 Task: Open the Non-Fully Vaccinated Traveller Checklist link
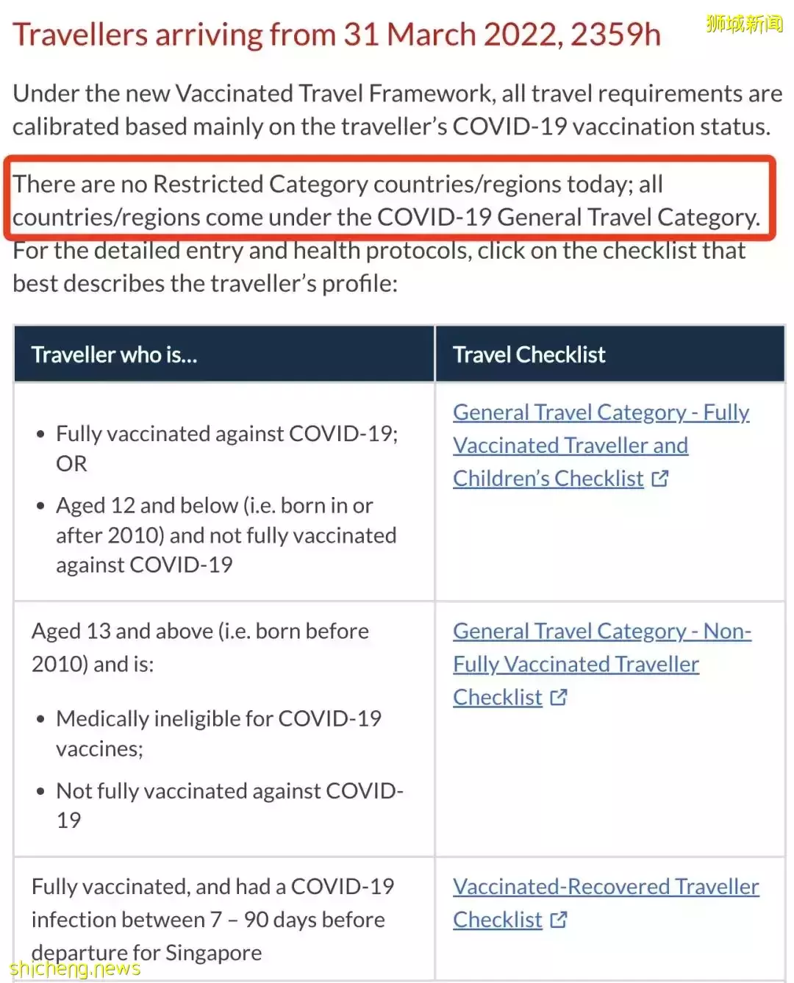click(x=576, y=664)
